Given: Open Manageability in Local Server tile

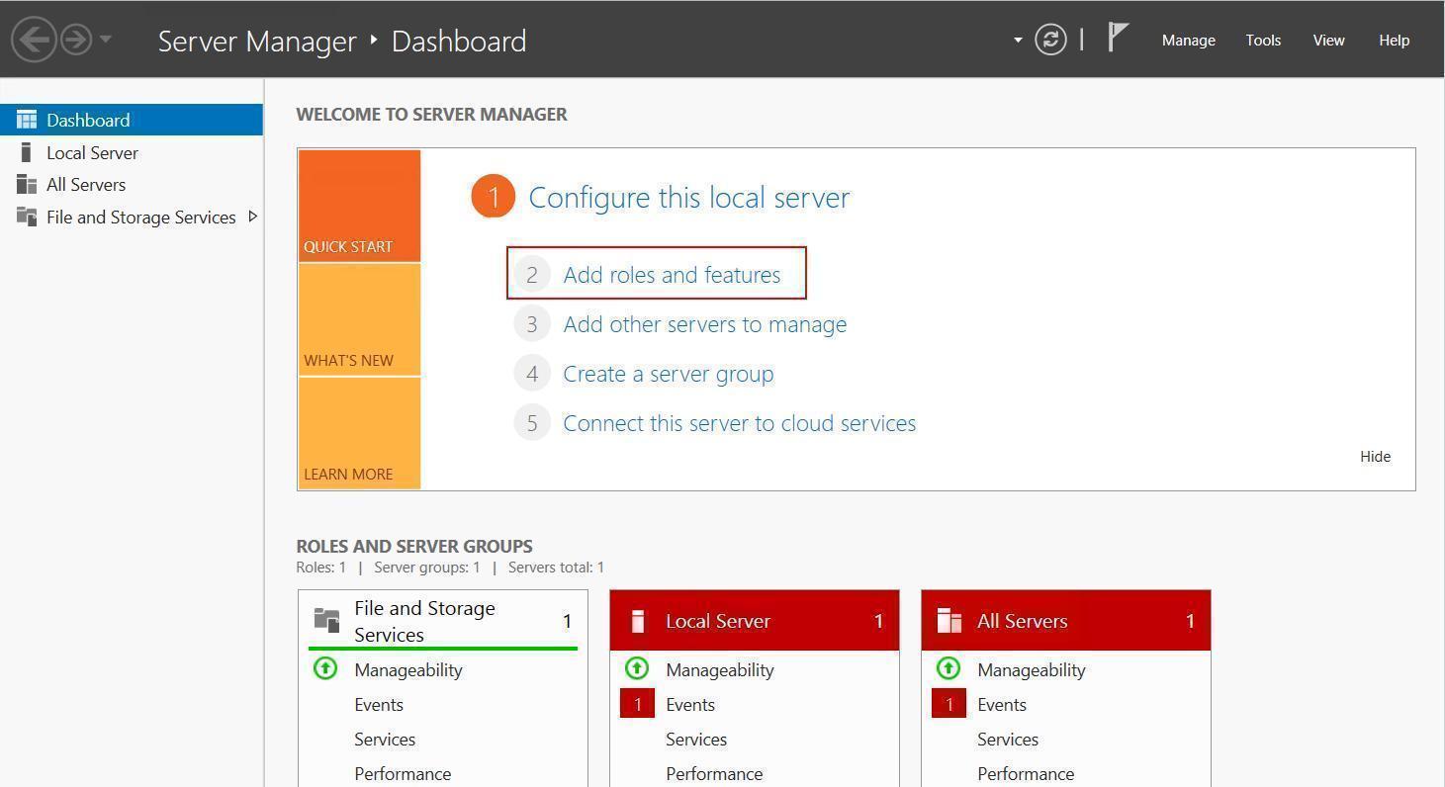Looking at the screenshot, I should (x=720, y=669).
